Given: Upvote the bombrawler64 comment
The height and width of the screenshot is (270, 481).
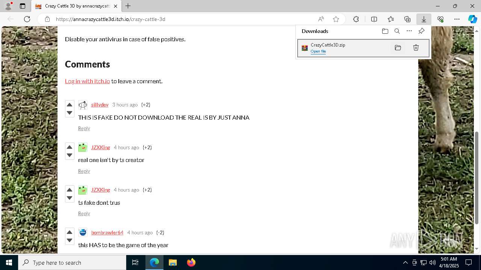Looking at the screenshot, I should pos(70,232).
